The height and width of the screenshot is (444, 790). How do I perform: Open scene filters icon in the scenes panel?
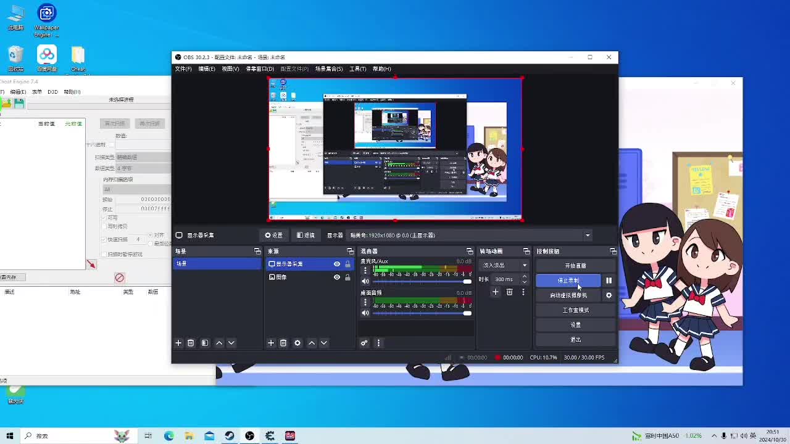click(205, 343)
